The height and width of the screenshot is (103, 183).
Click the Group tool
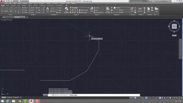(x=132, y=9)
